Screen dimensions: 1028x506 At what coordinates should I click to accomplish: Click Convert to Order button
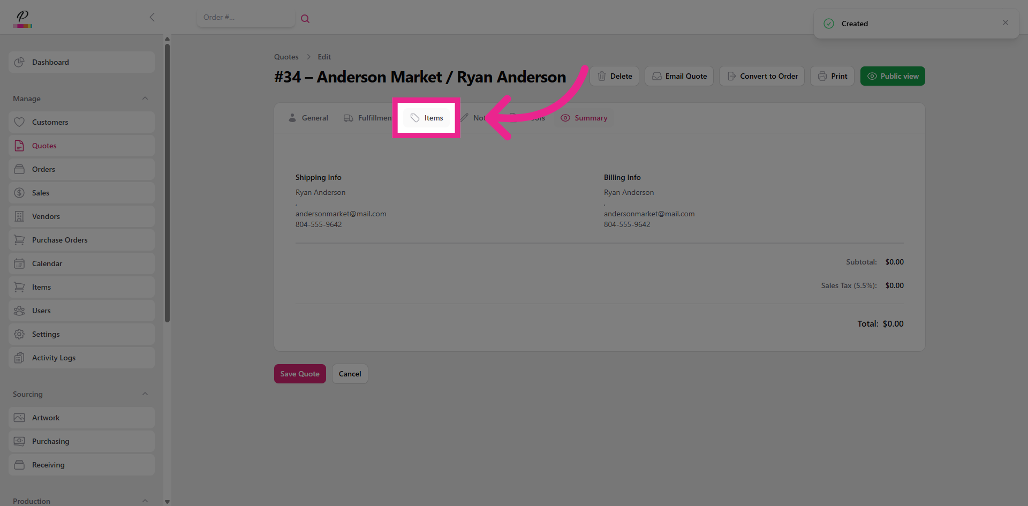pyautogui.click(x=762, y=76)
